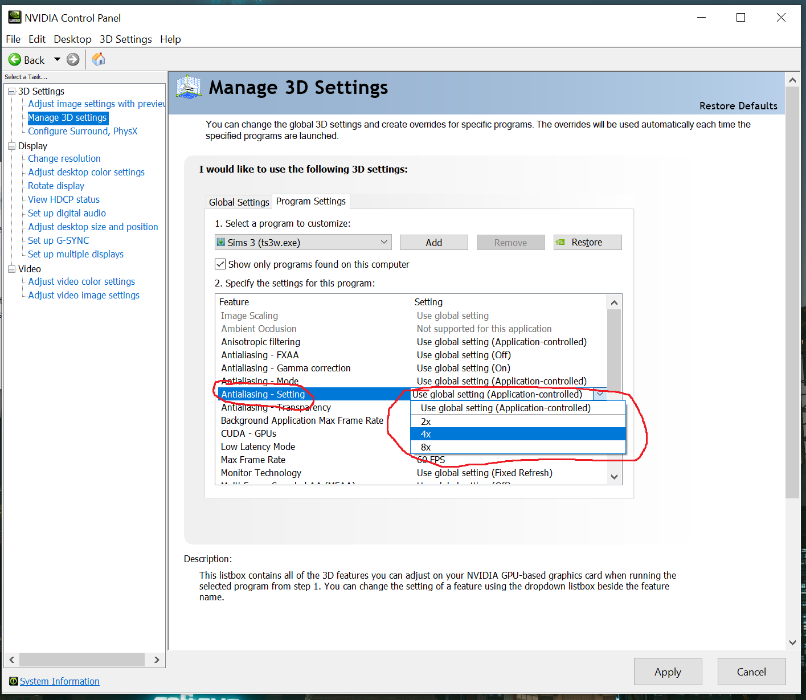Collapse the 3D Settings tree node
This screenshot has height=700, width=806.
coord(11,91)
